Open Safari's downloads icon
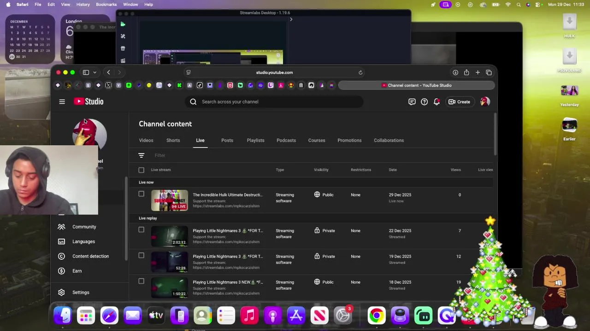 455,72
